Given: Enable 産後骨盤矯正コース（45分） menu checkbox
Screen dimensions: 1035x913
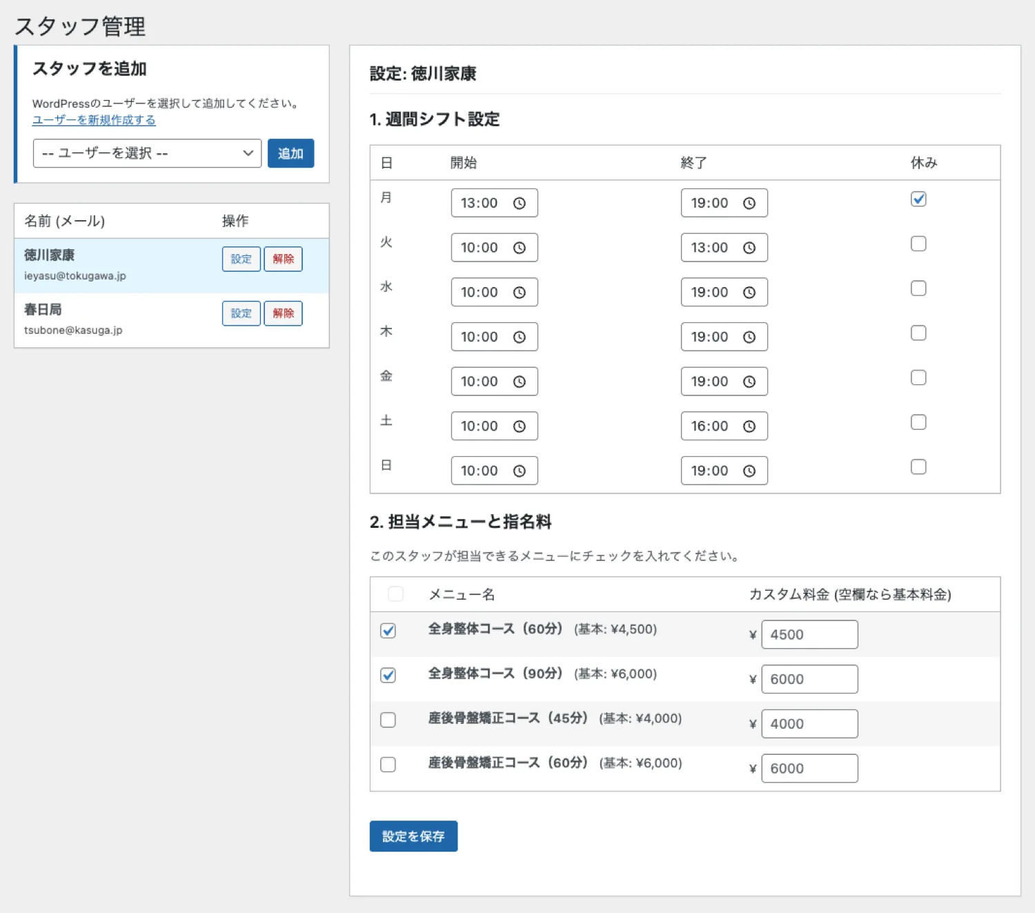Looking at the screenshot, I should click(388, 720).
